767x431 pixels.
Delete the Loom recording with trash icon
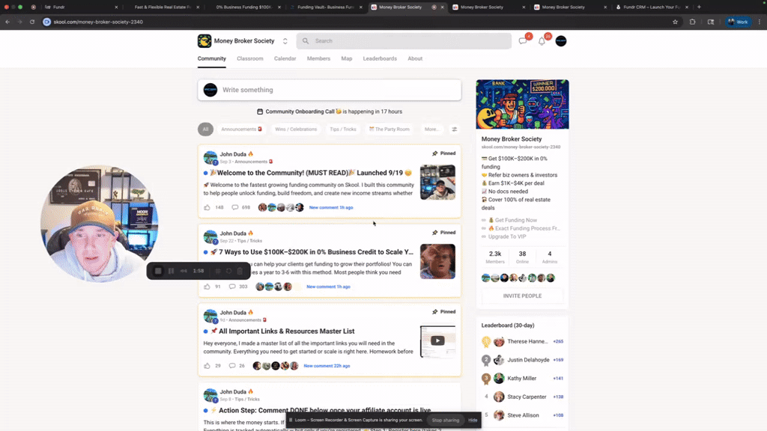(x=240, y=271)
